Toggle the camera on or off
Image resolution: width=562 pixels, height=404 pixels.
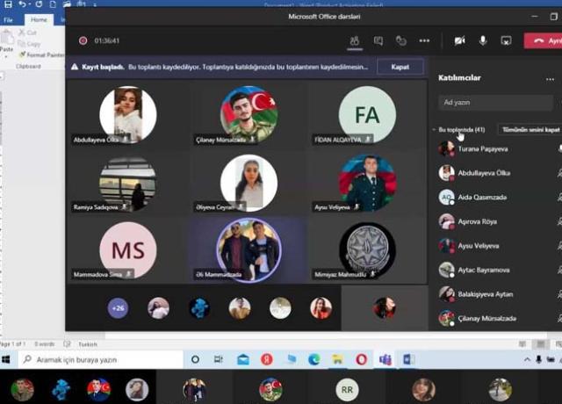pos(459,40)
